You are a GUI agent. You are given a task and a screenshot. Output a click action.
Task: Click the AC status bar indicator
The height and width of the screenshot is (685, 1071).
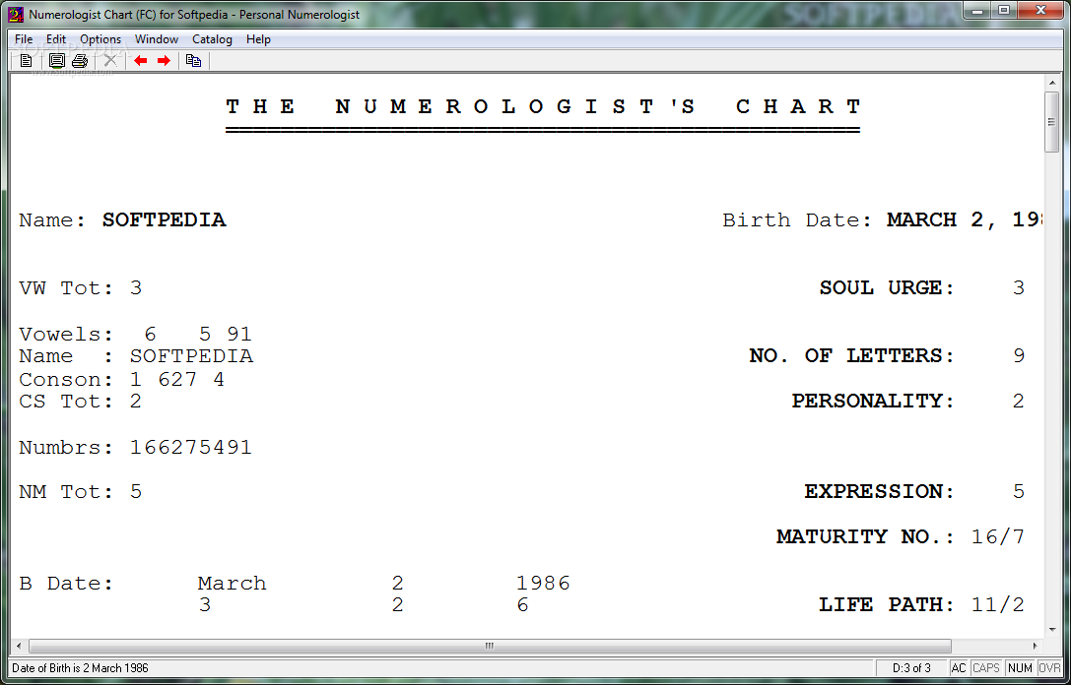coord(959,668)
